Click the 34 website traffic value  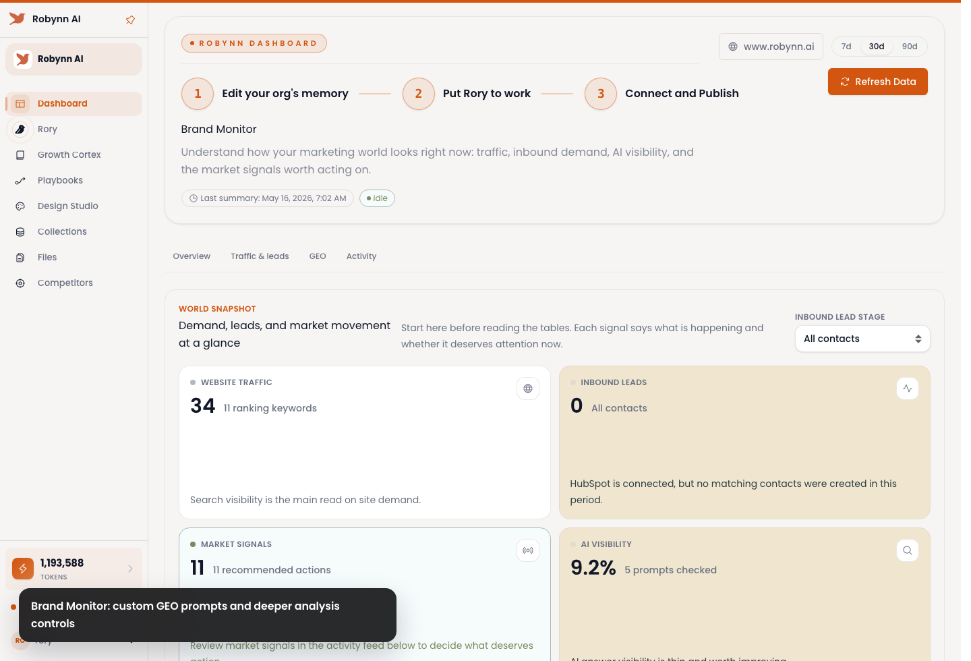203,406
